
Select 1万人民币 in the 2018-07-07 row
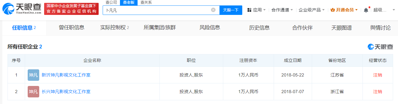[248, 92]
